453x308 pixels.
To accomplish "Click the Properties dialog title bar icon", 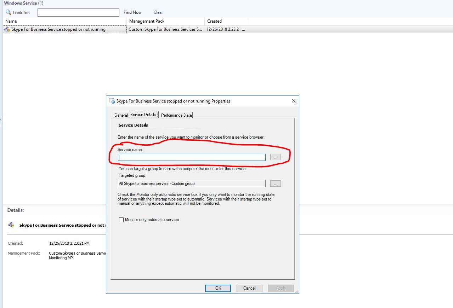I will [112, 101].
